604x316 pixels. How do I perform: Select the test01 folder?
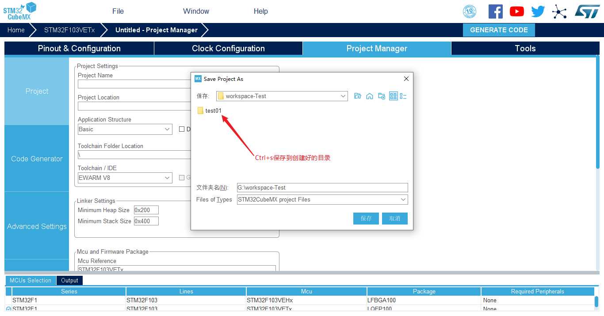pos(210,110)
